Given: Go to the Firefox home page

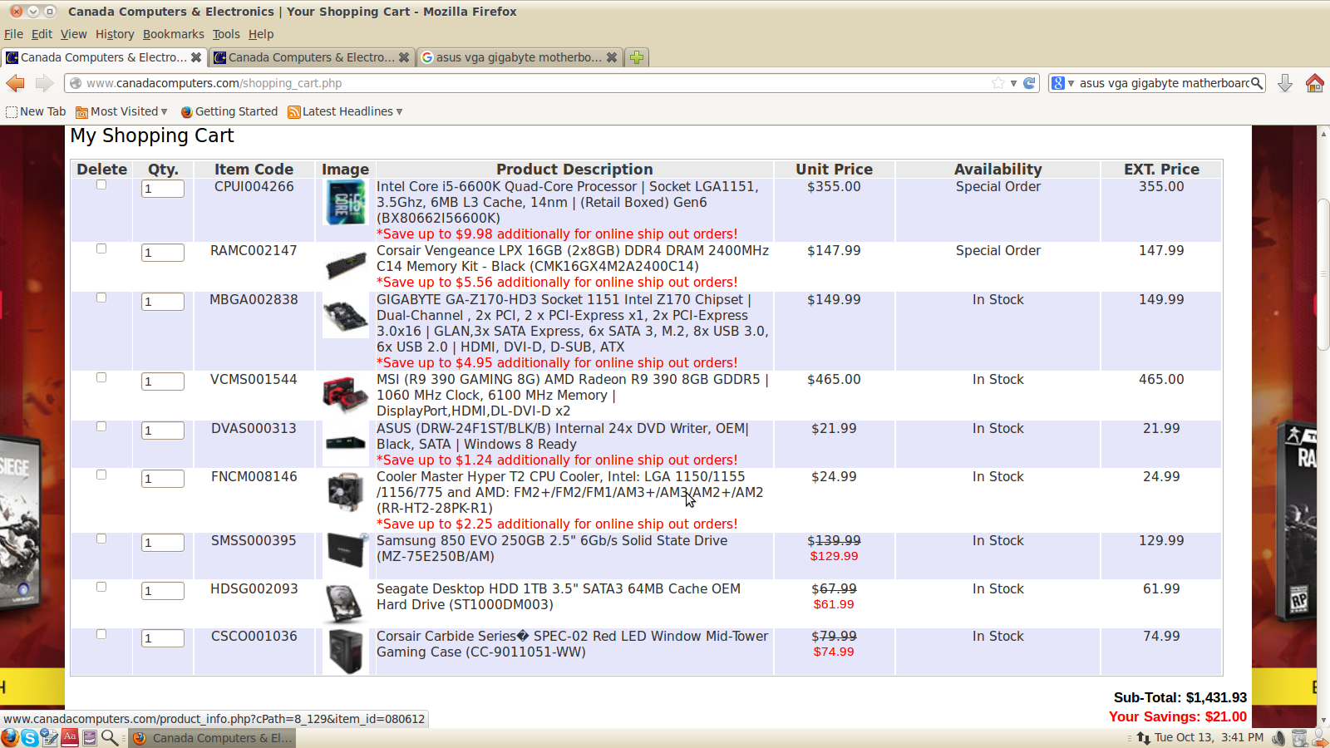Looking at the screenshot, I should coord(1314,83).
